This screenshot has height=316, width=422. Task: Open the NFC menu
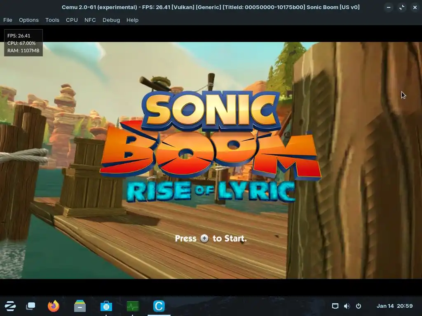(90, 20)
